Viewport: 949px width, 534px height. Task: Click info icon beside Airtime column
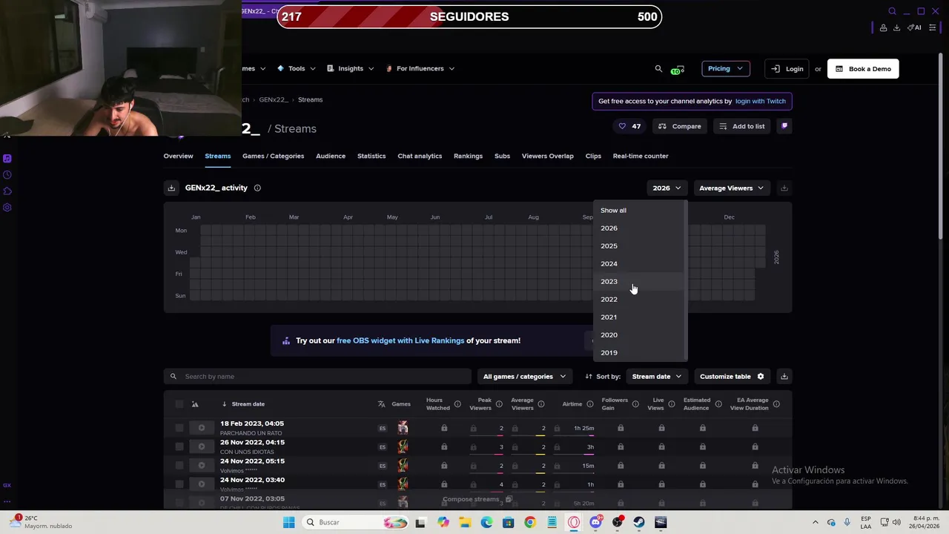tap(590, 404)
